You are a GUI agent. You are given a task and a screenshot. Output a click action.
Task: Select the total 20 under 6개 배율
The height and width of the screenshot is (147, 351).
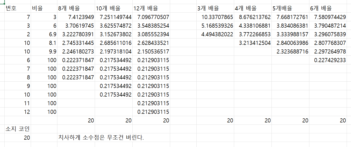click(328, 121)
